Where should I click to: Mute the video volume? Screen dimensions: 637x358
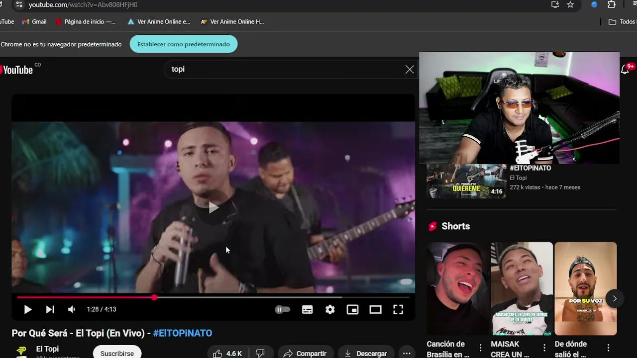tap(72, 309)
